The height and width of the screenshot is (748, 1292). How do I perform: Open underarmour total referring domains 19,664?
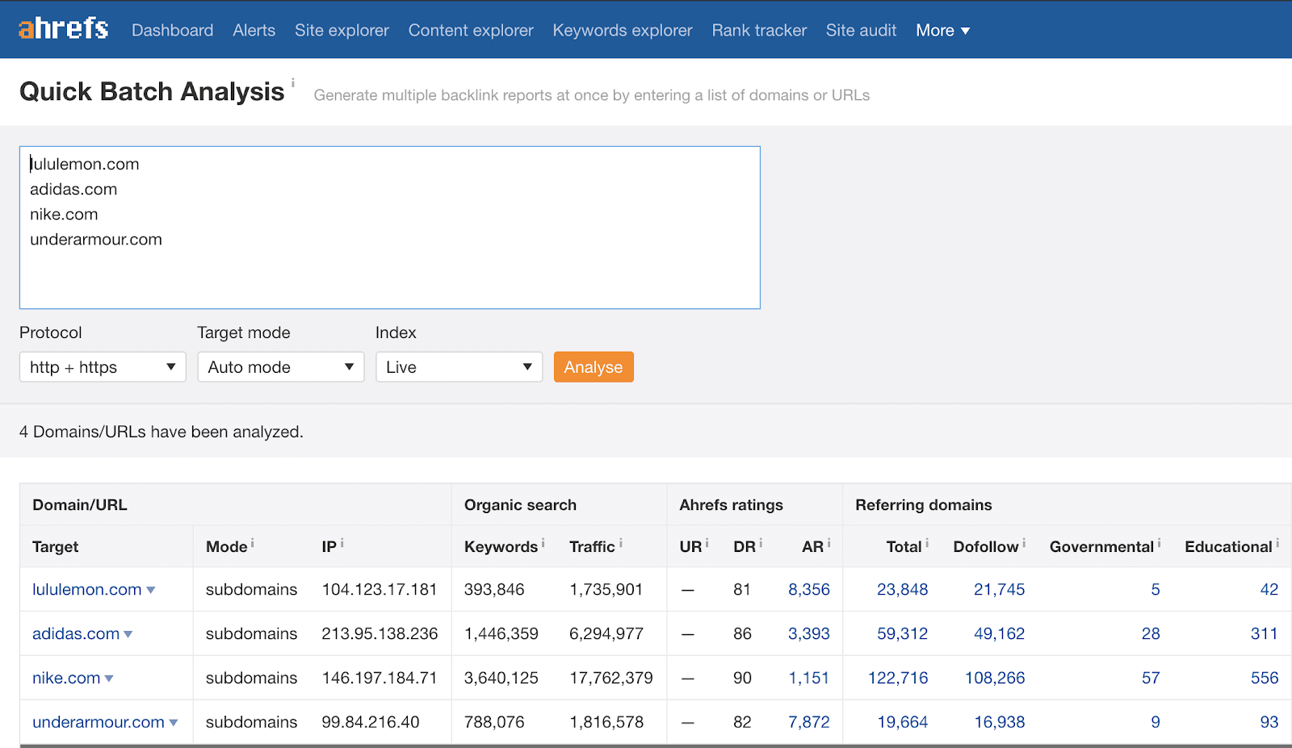tap(903, 722)
